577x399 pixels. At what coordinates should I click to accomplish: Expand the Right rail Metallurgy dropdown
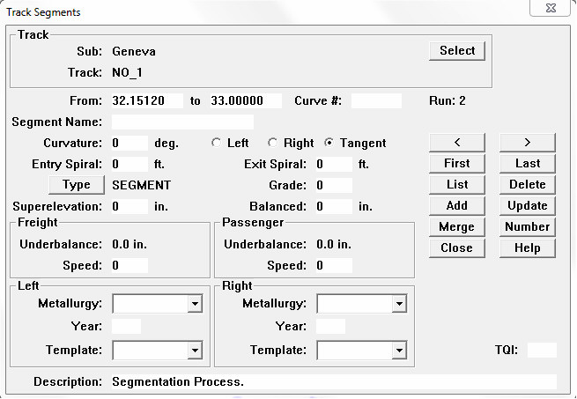coord(398,304)
